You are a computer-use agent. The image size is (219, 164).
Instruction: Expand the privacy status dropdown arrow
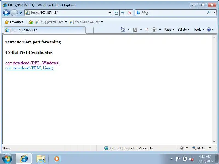pos(187,148)
